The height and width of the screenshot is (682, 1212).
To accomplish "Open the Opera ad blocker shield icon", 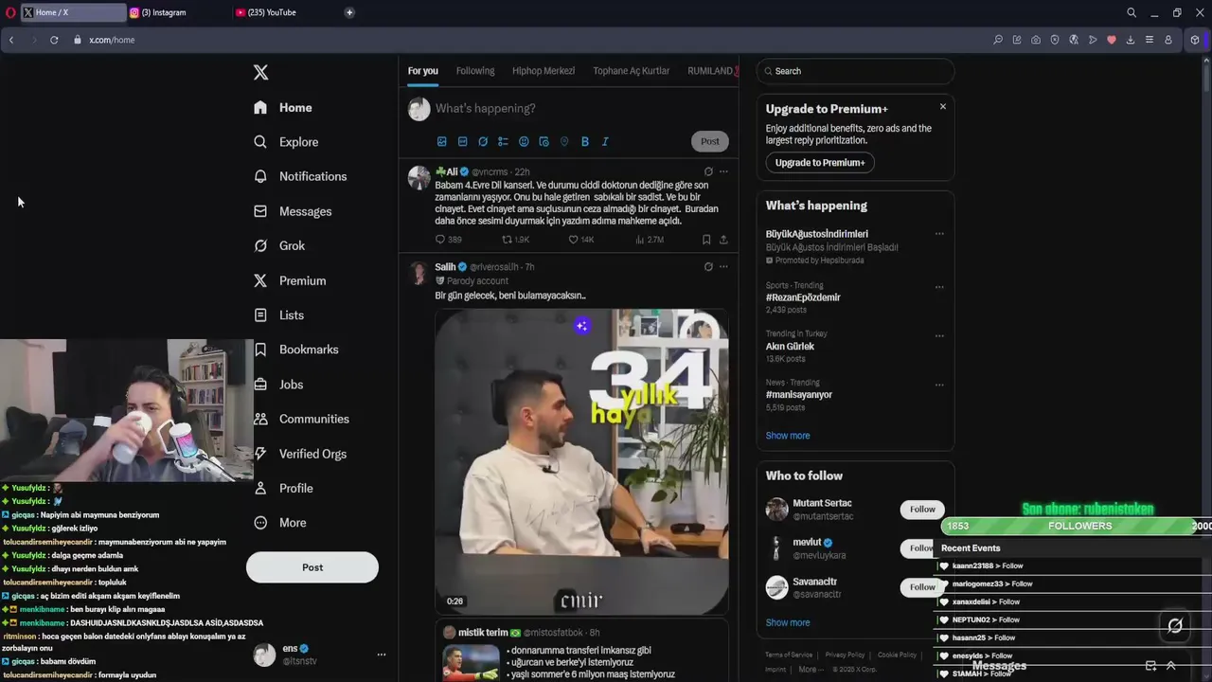I will tap(1055, 40).
